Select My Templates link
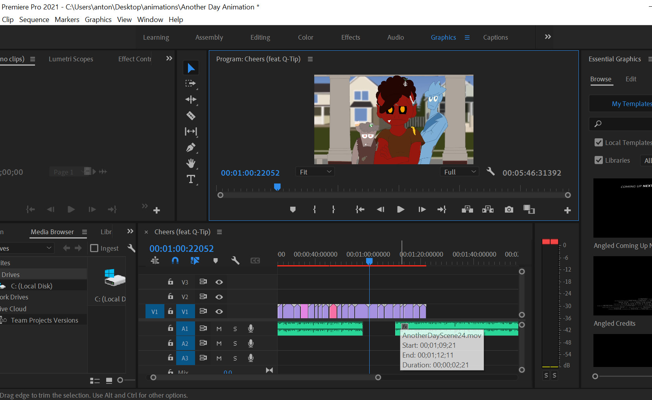Screen dimensions: 652x400 click(632, 104)
